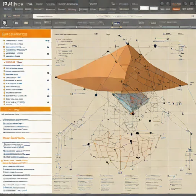Click the application logo in the title bar
This screenshot has width=196, height=196.
tap(13, 4)
